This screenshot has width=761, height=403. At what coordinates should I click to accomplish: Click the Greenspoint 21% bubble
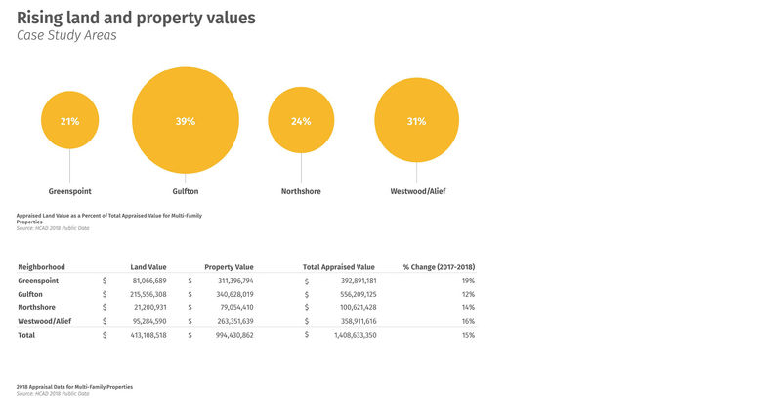[69, 121]
